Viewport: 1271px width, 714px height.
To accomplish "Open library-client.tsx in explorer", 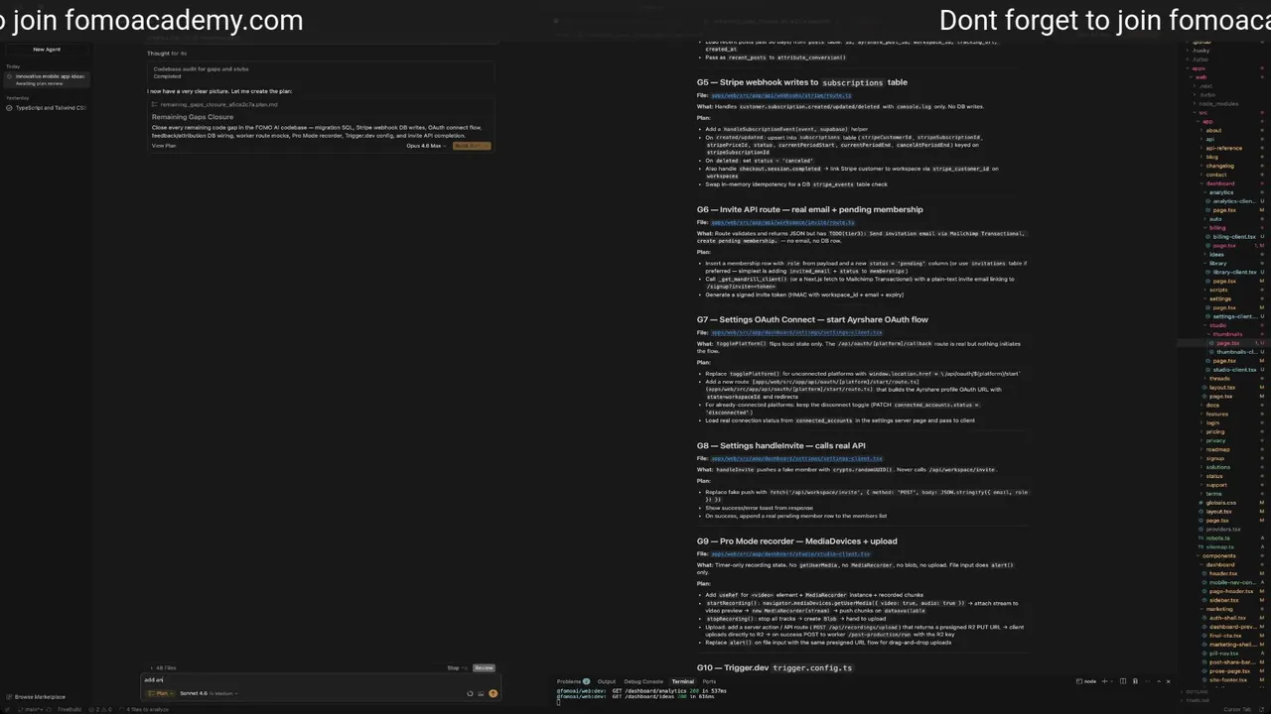I will pyautogui.click(x=1235, y=272).
